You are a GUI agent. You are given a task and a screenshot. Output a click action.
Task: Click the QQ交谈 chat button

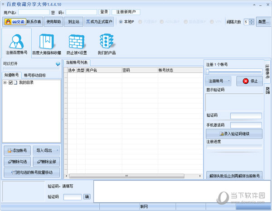tap(14, 21)
